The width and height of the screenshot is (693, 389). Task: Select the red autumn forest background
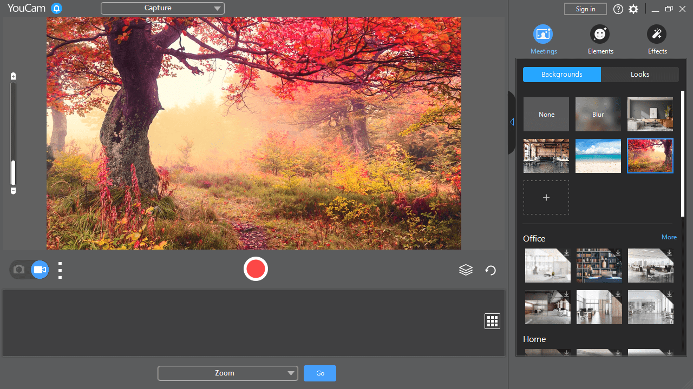[650, 156]
